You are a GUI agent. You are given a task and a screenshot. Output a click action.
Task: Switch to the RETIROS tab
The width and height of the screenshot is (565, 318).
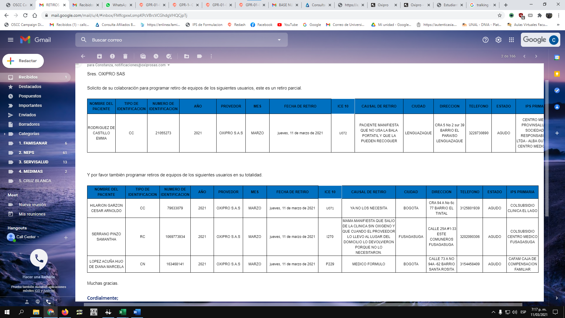[x=52, y=5]
